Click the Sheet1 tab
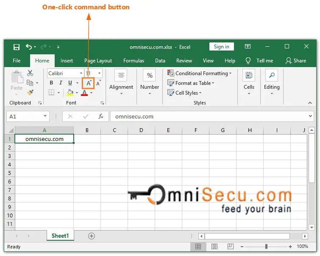The image size is (320, 256). (x=60, y=236)
